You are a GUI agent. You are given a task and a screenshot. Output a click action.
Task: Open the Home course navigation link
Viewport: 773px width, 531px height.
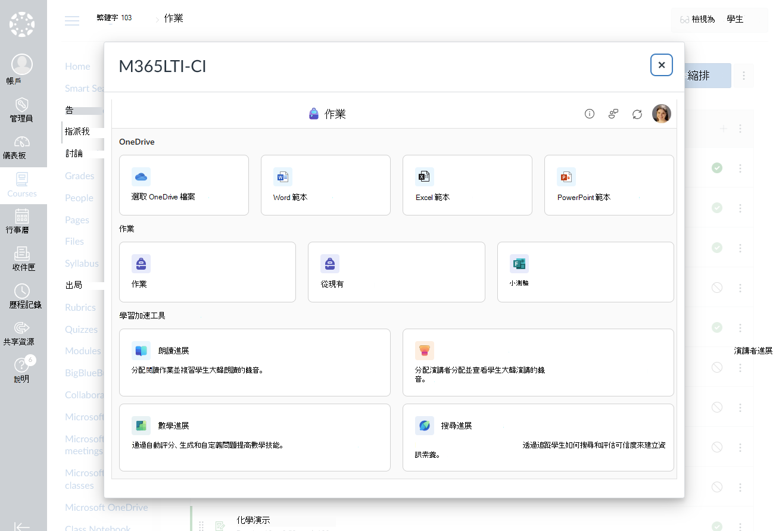(x=77, y=66)
